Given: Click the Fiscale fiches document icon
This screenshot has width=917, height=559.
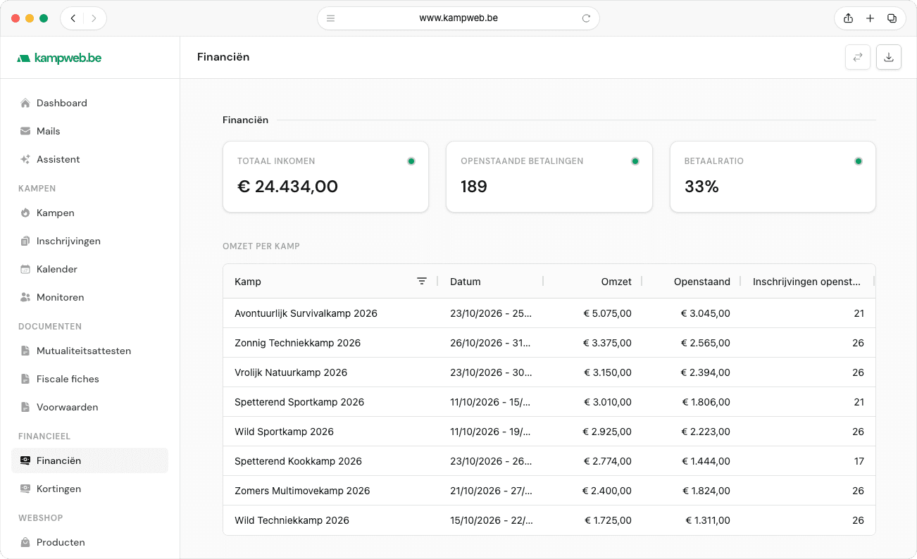Looking at the screenshot, I should click(x=25, y=379).
